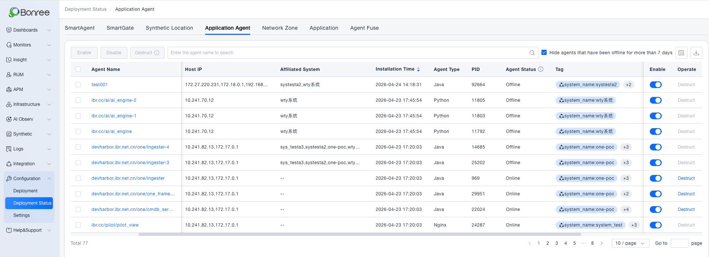
Task: Open the Deployment submenu item
Action: click(x=25, y=191)
